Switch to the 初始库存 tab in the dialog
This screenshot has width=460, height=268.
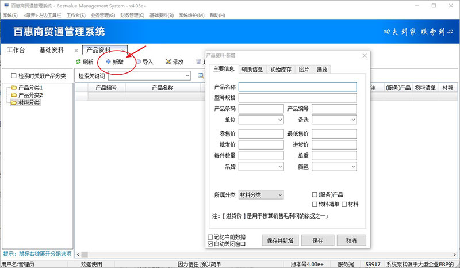click(281, 69)
